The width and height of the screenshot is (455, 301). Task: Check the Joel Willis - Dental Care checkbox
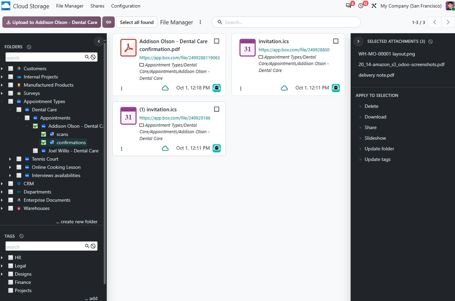coord(35,150)
